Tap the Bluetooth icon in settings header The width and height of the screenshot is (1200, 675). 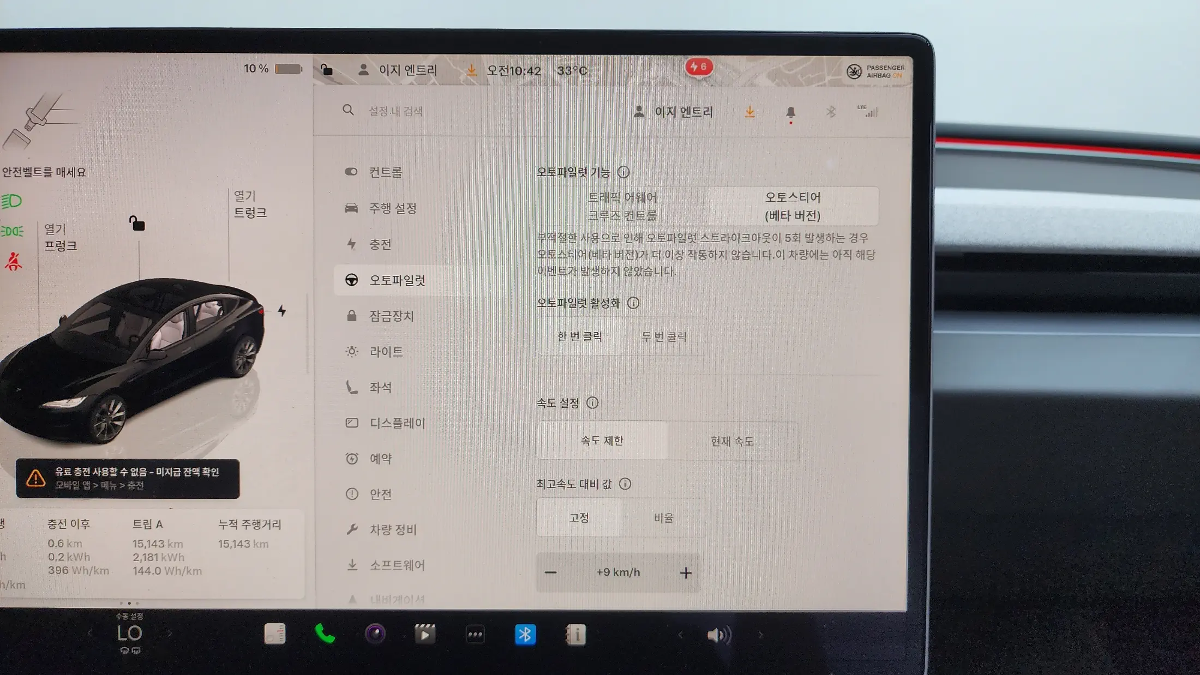831,112
